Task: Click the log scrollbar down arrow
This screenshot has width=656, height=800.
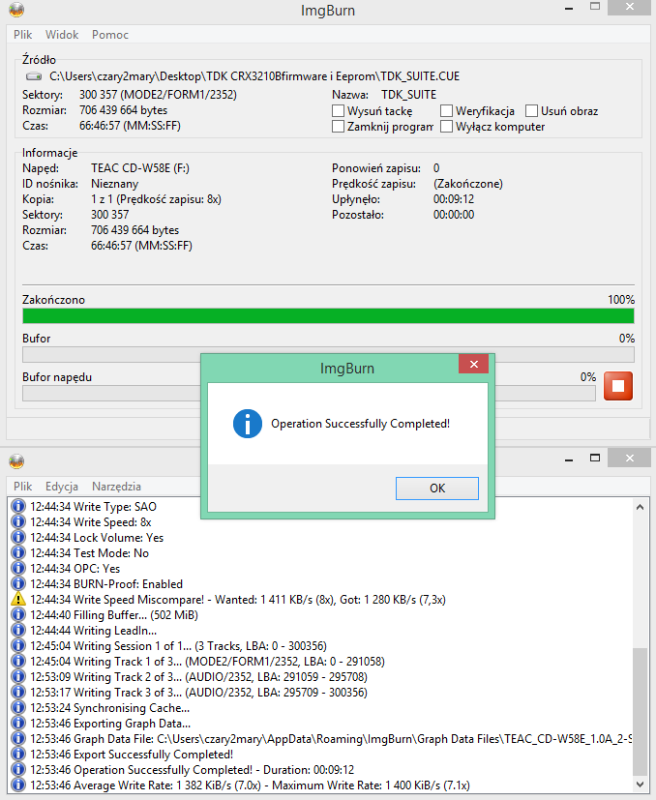Action: [641, 785]
